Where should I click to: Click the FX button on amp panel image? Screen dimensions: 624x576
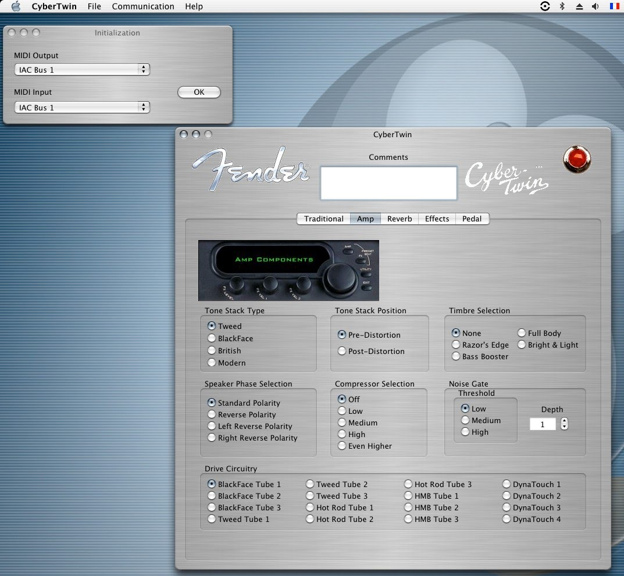pyautogui.click(x=361, y=261)
